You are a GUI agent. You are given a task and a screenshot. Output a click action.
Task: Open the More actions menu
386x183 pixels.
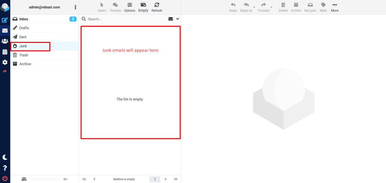pos(334,7)
